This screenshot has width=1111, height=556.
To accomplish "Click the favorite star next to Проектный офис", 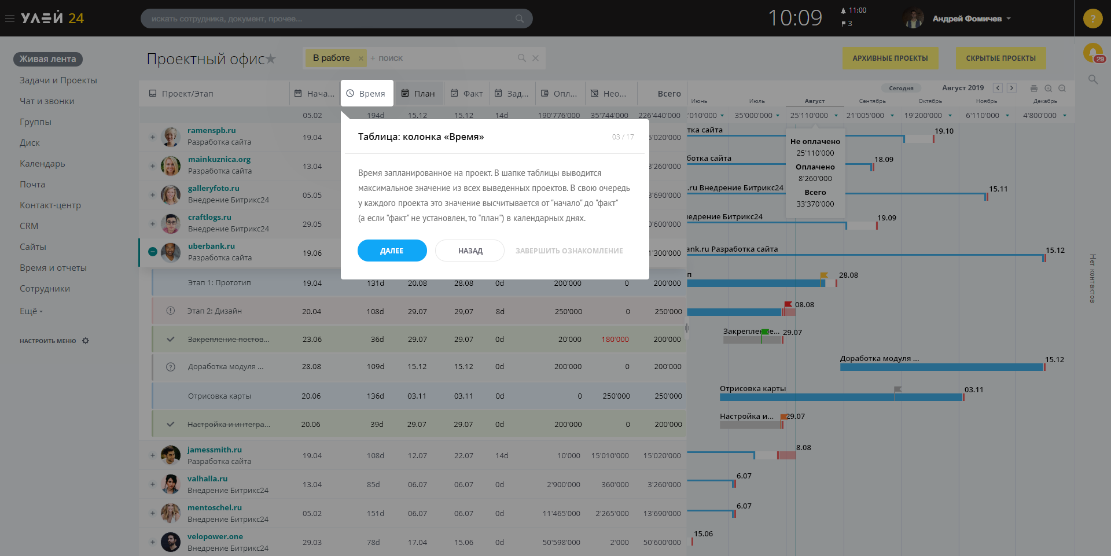I will (x=271, y=58).
